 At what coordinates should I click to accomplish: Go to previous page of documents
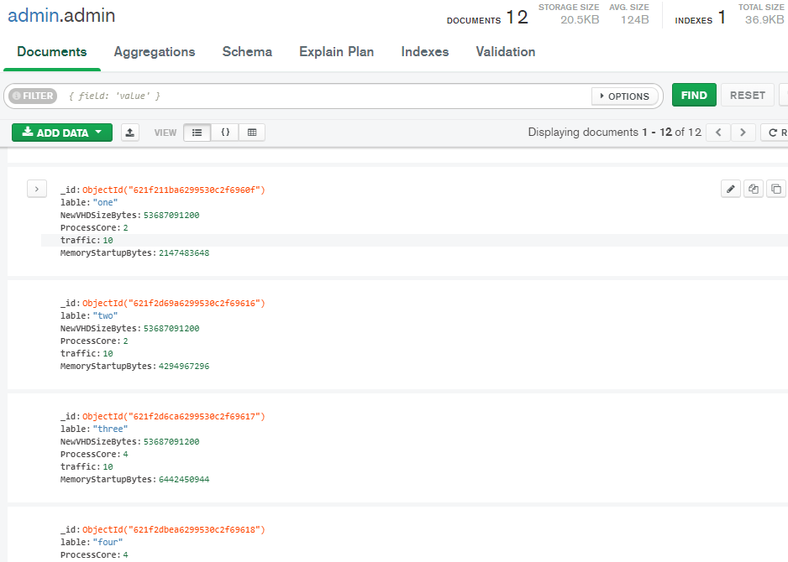pos(718,133)
